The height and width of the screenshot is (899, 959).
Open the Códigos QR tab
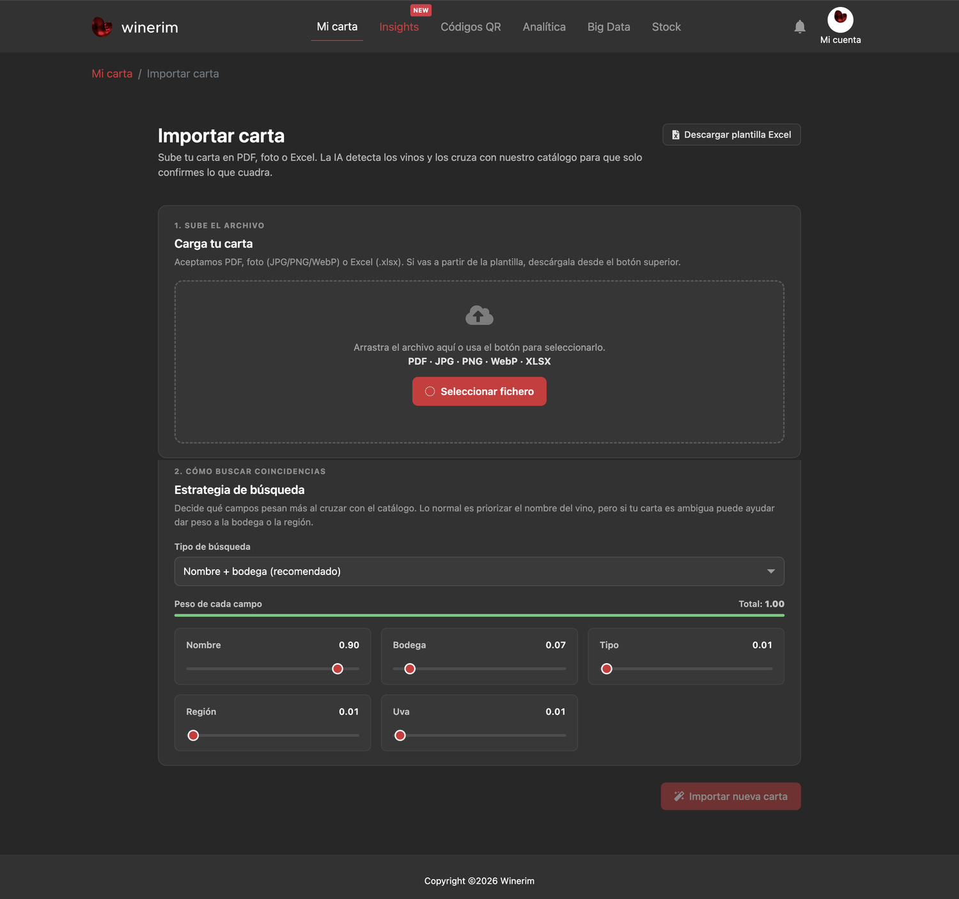pos(471,27)
